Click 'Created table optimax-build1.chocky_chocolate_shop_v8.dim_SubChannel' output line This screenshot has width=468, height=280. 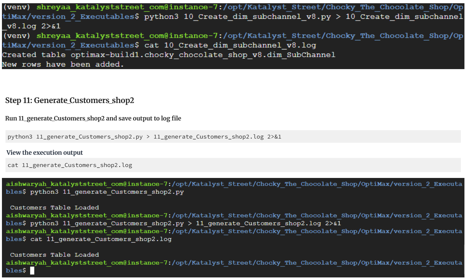coord(169,55)
